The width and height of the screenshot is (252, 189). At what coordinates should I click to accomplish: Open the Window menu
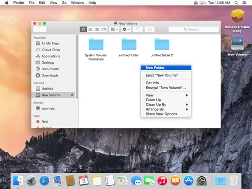tap(77, 3)
